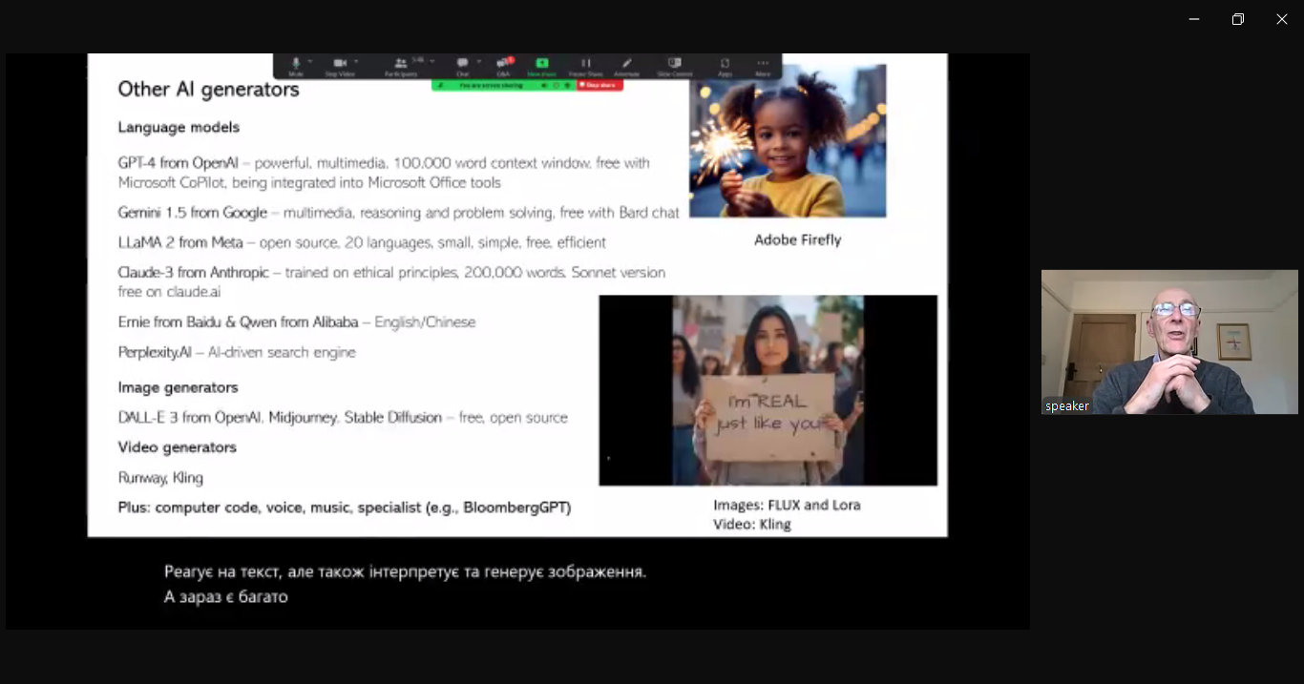Restore down the window

point(1237,19)
